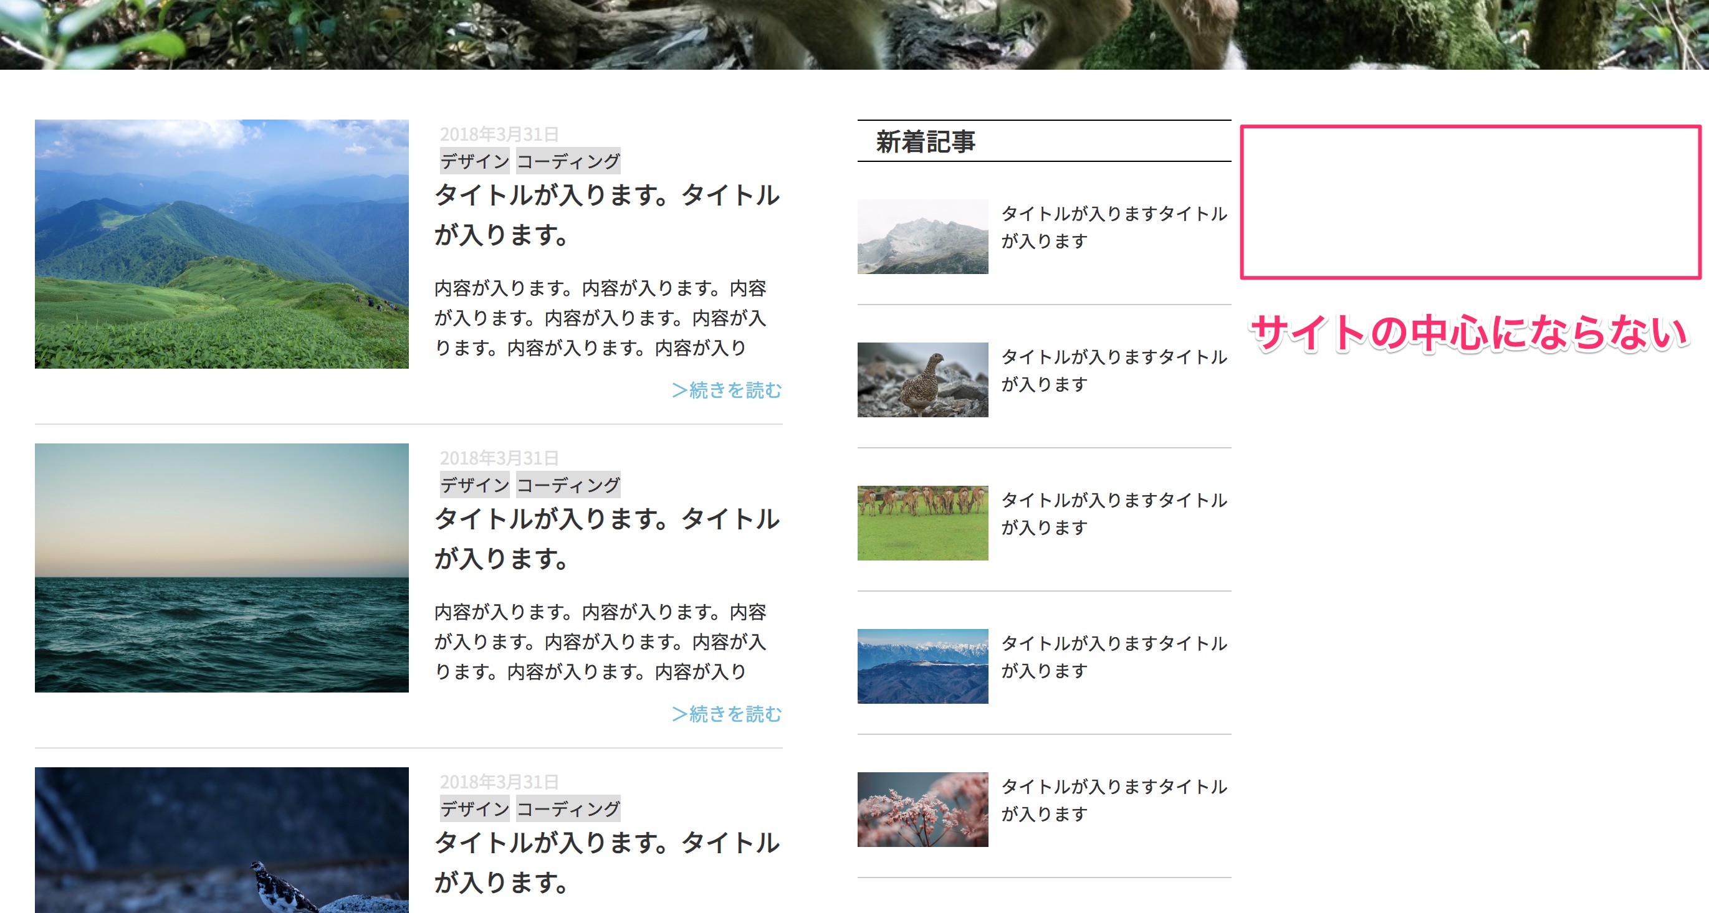Select コーディング tag in the ocean article

[x=568, y=485]
